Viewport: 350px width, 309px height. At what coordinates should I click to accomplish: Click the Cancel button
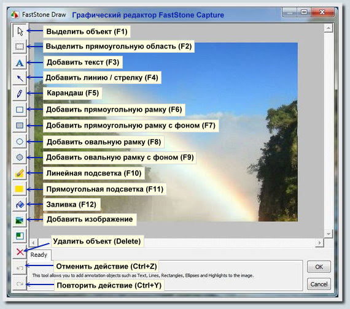[319, 284]
